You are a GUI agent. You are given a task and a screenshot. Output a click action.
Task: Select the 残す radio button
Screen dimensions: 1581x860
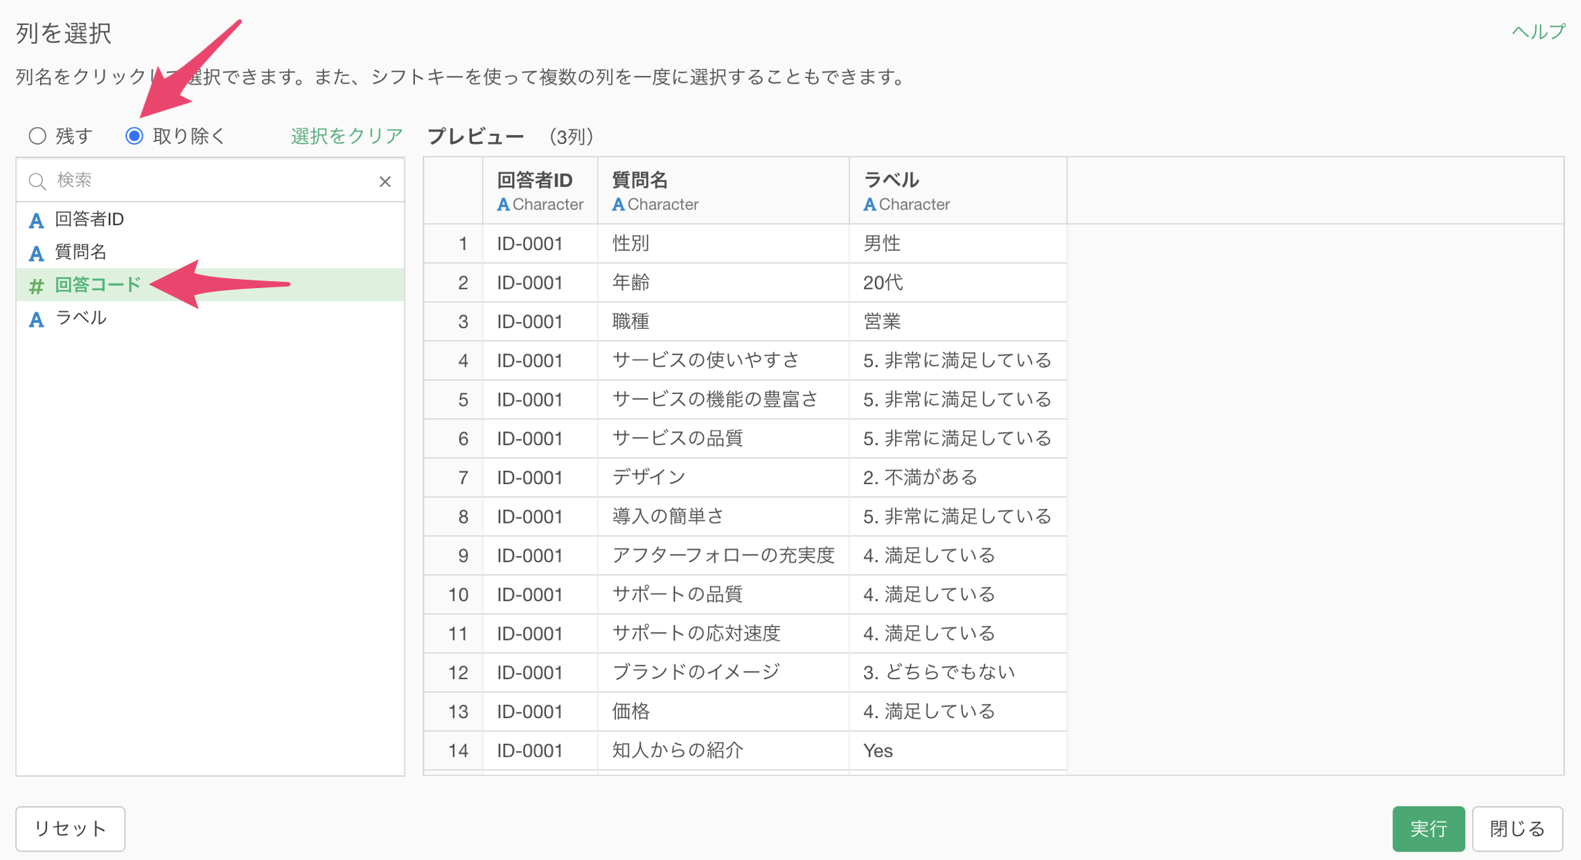click(37, 136)
